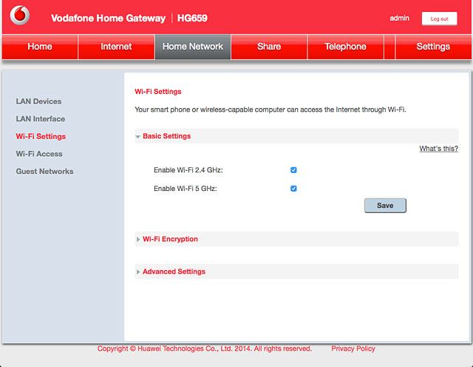Screen dimensions: 473x367
Task: Select the Home Network tab
Action: [x=193, y=47]
